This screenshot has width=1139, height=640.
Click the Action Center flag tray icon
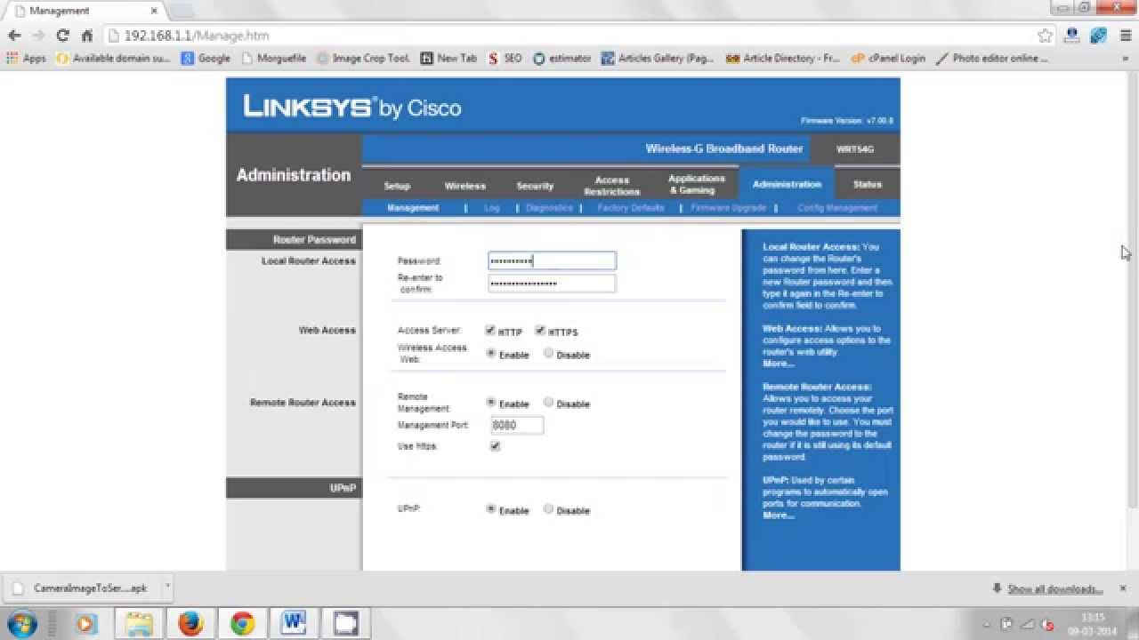[1006, 624]
